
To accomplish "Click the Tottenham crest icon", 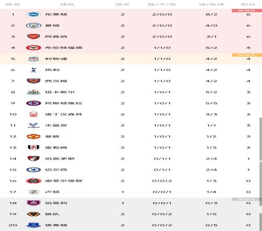I will [34, 70].
